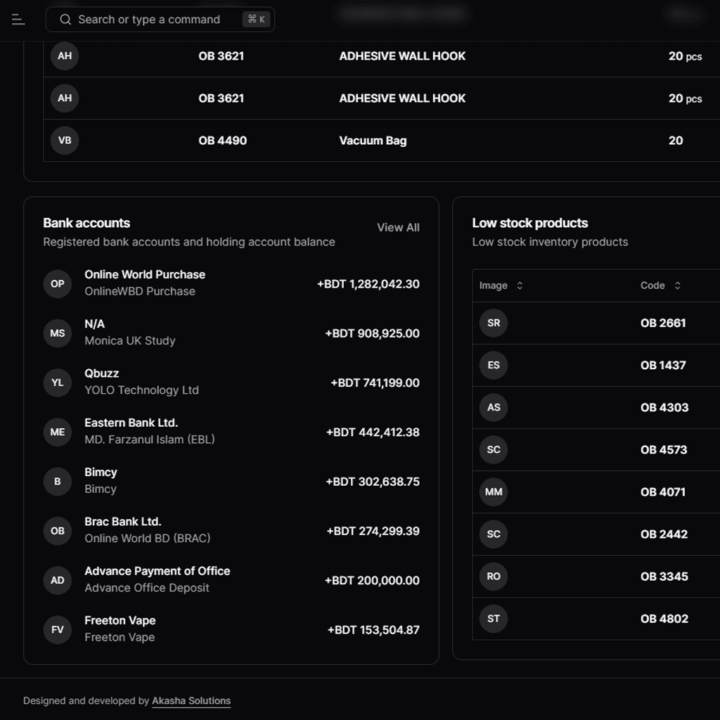The height and width of the screenshot is (720, 720).
Task: Focus the Search or type a command field
Action: pyautogui.click(x=160, y=19)
